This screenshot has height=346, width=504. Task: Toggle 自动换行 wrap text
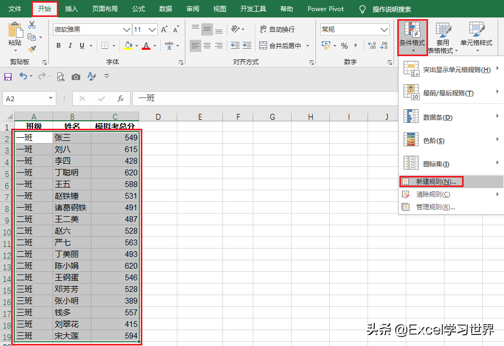pyautogui.click(x=277, y=29)
